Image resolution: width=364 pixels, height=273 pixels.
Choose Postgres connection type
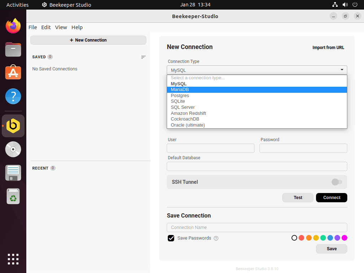tap(257, 96)
